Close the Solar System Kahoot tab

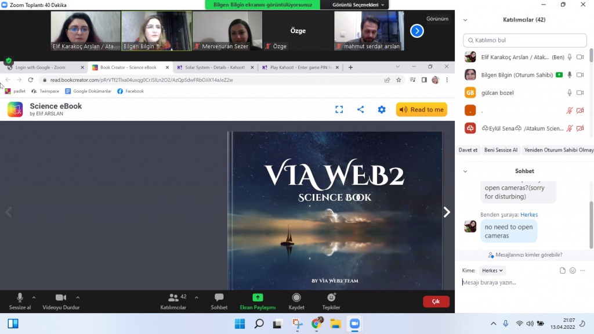252,67
